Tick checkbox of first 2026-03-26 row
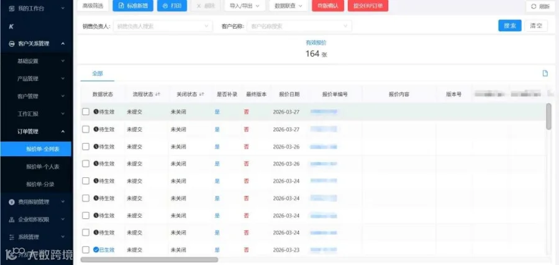Image resolution: width=559 pixels, height=265 pixels. 86,146
